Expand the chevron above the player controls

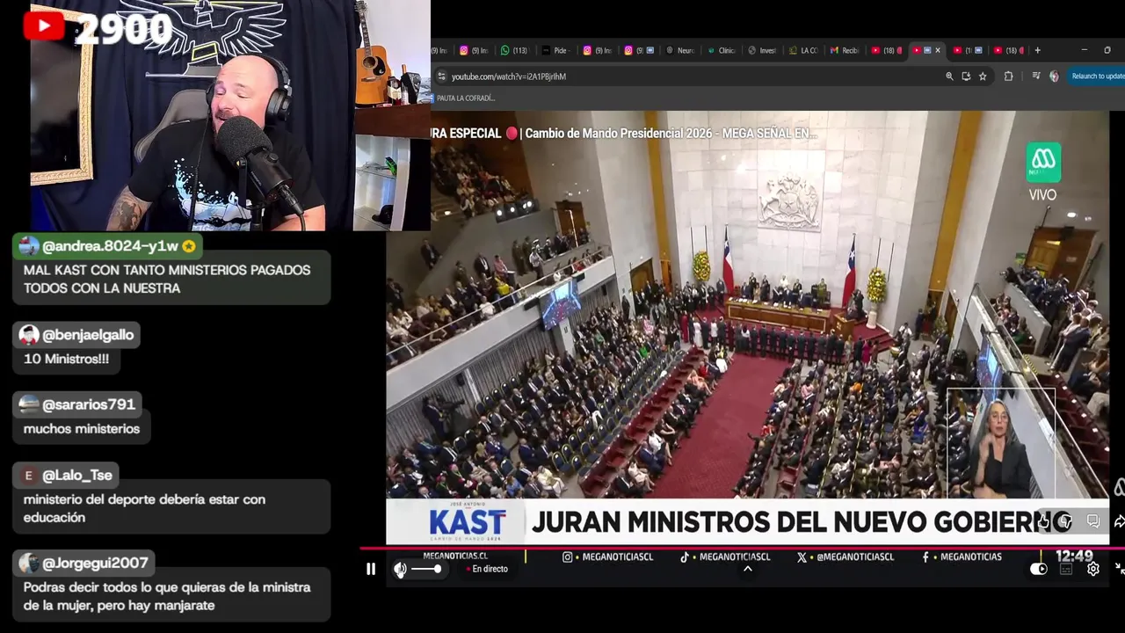(748, 569)
